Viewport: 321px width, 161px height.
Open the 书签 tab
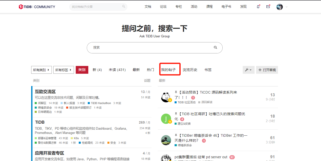point(208,70)
